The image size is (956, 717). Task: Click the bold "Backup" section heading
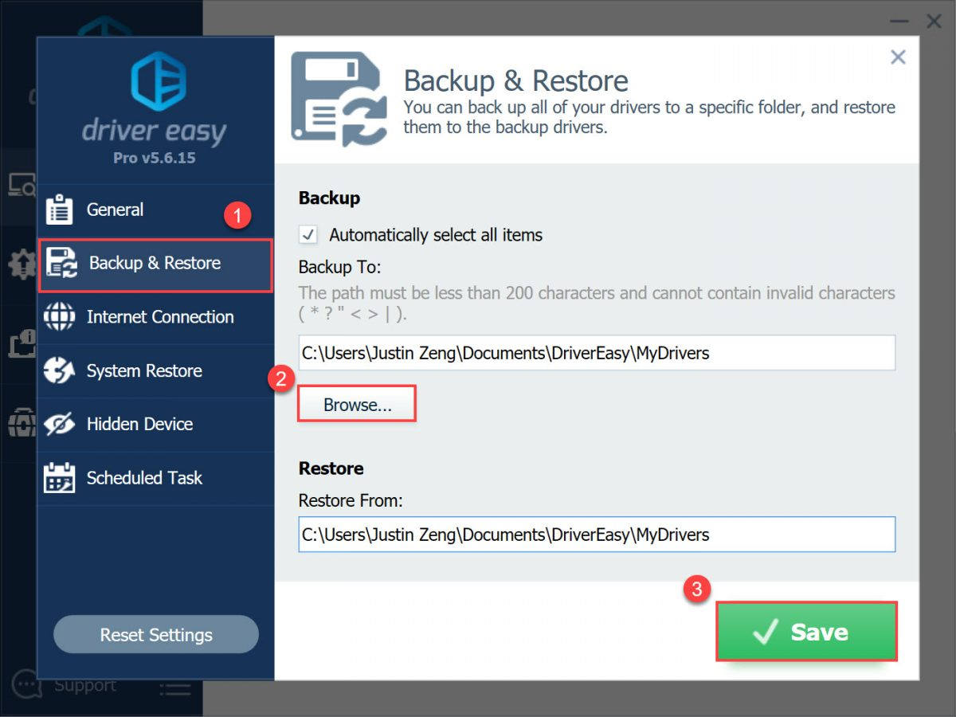click(329, 198)
